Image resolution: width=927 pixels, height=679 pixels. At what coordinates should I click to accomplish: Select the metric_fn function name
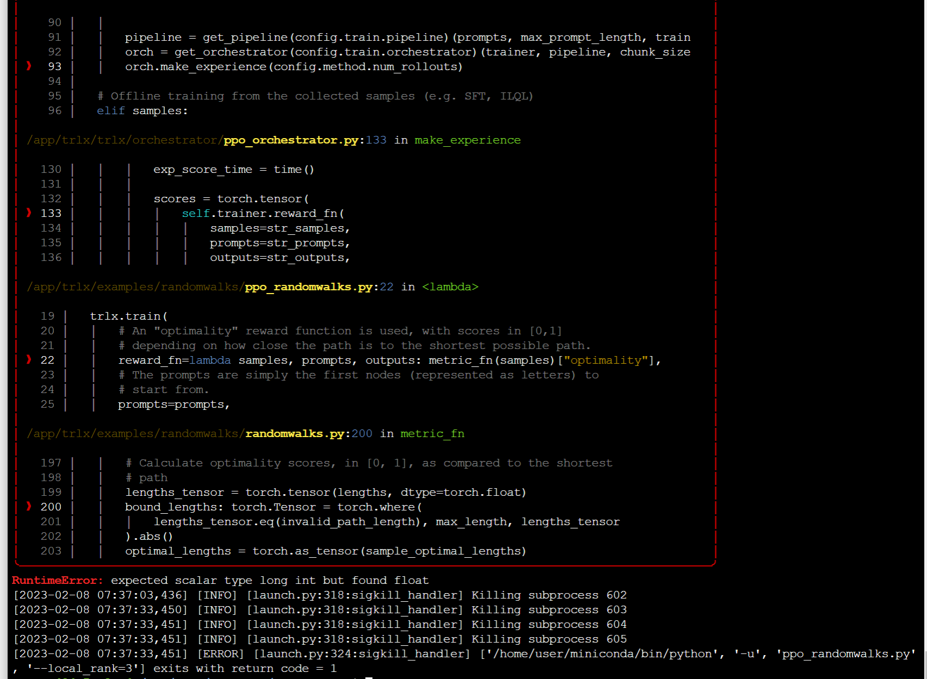(x=432, y=433)
